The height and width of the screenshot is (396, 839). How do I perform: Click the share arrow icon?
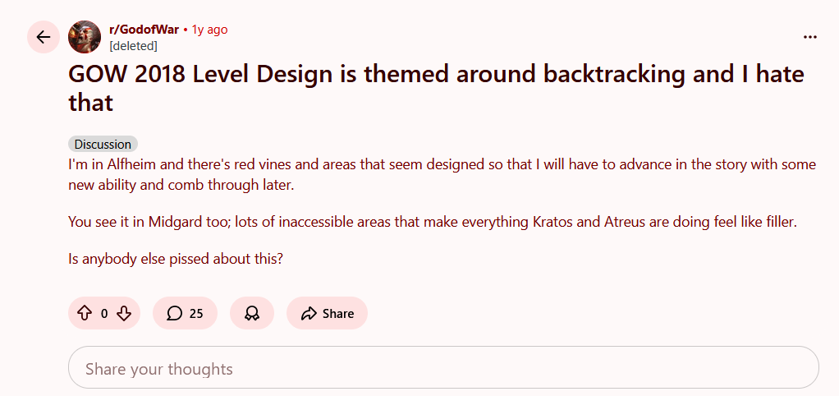(309, 313)
